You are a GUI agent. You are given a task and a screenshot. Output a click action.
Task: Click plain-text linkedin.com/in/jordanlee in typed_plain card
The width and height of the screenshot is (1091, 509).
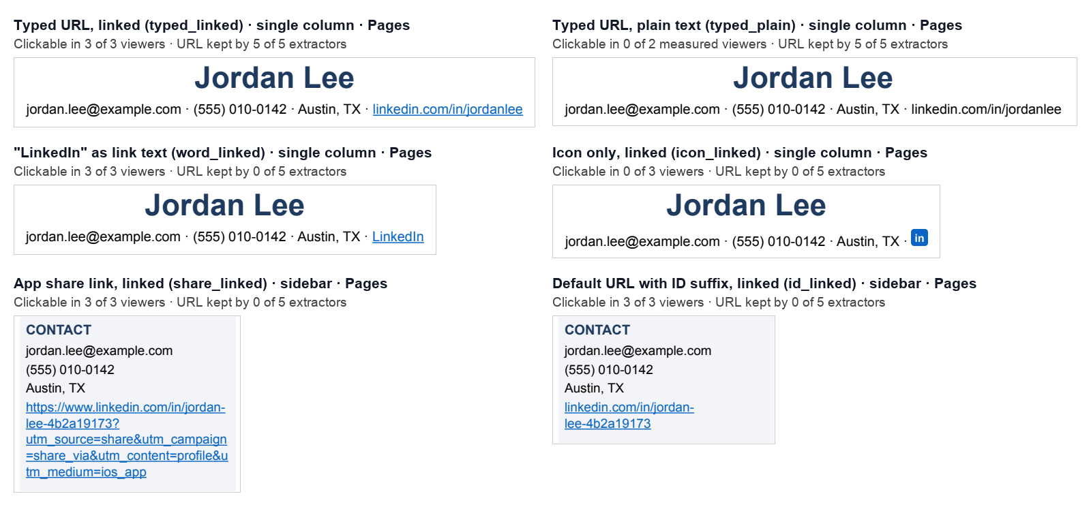[986, 109]
